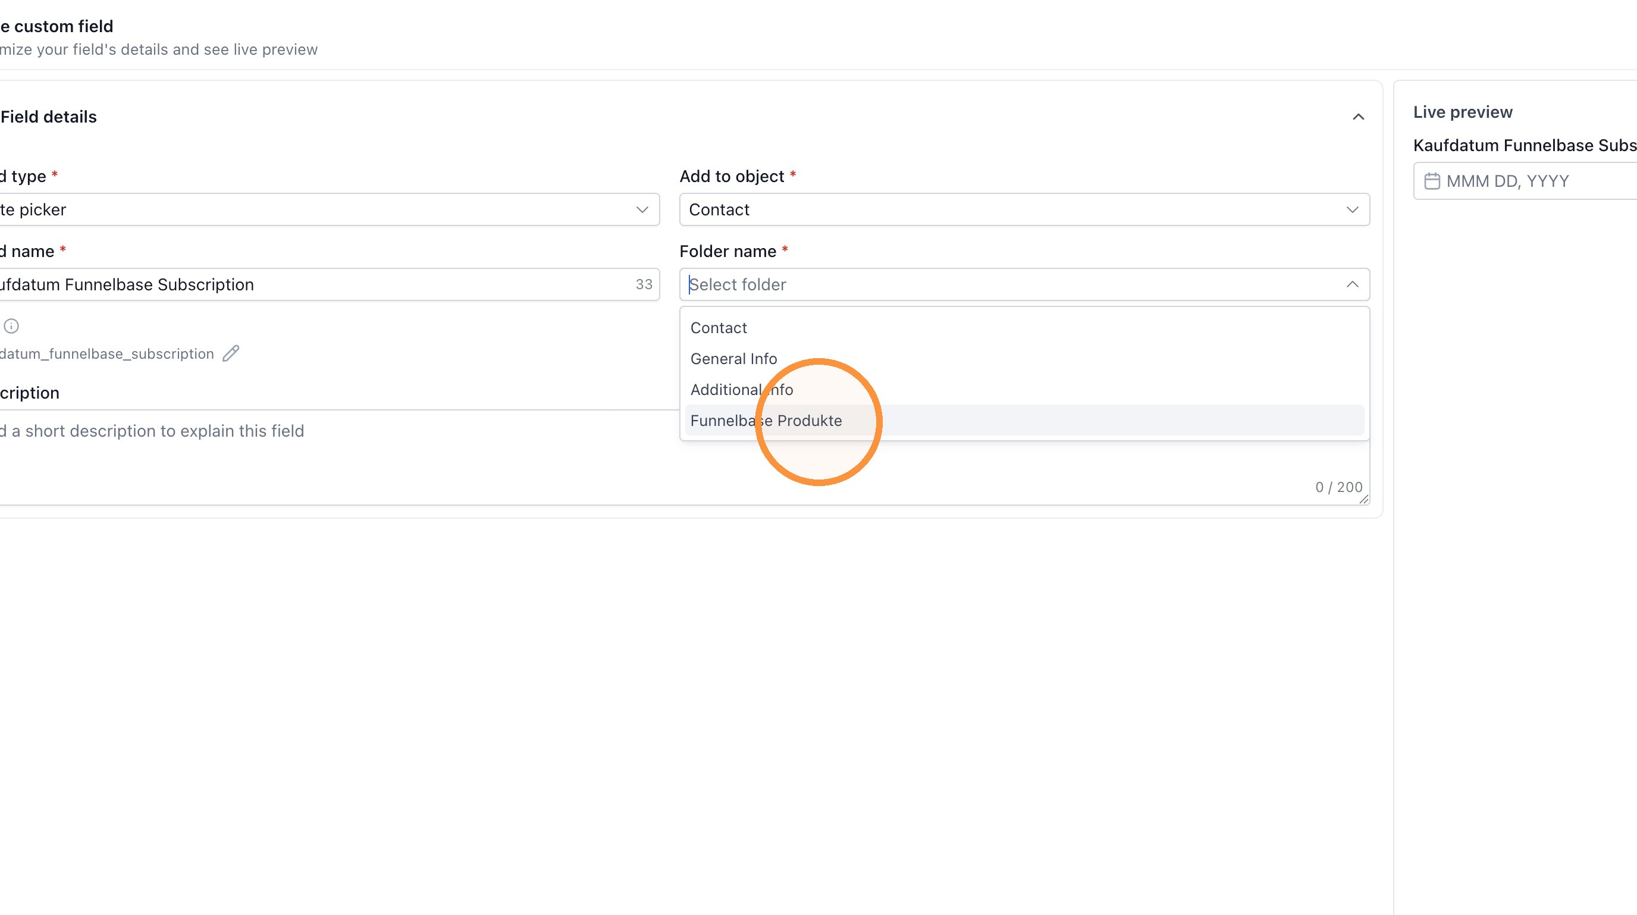Open the Add to object Contact dropdown
The width and height of the screenshot is (1637, 915).
[x=1024, y=209]
